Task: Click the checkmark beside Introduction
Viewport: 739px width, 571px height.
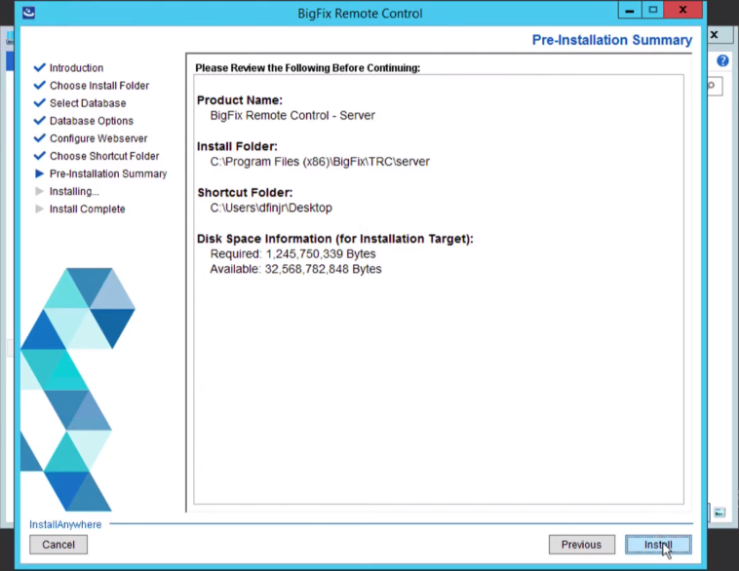Action: 40,67
